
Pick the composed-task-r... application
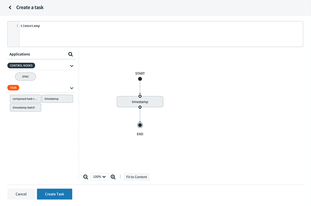pyautogui.click(x=26, y=99)
